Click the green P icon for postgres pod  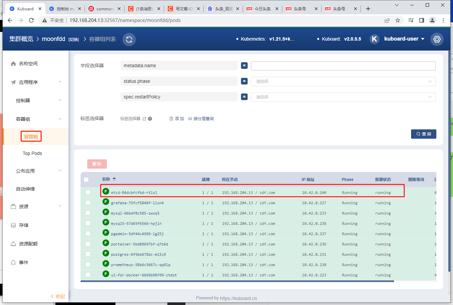[106, 253]
